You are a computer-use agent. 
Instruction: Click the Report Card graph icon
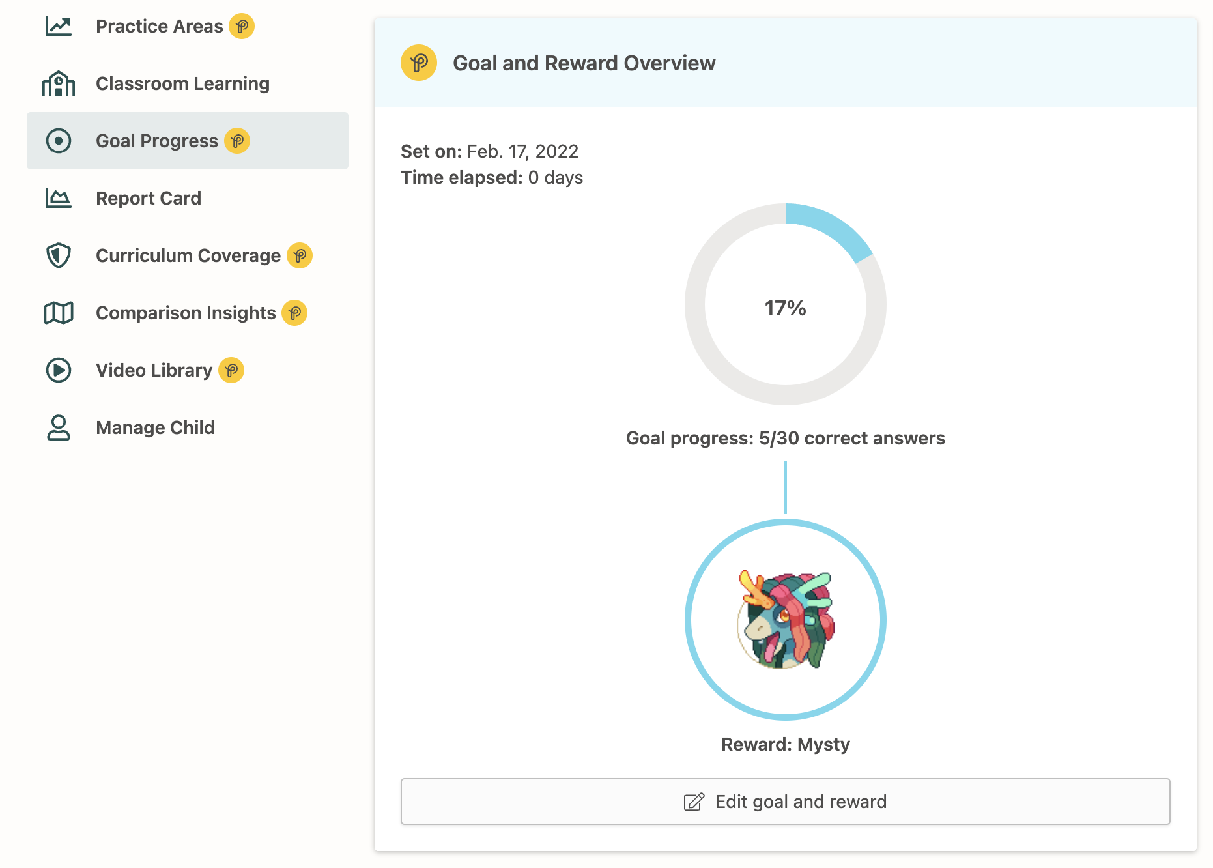[x=58, y=198]
